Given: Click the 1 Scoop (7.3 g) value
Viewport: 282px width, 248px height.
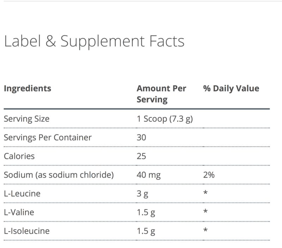Looking at the screenshot, I should (165, 119).
